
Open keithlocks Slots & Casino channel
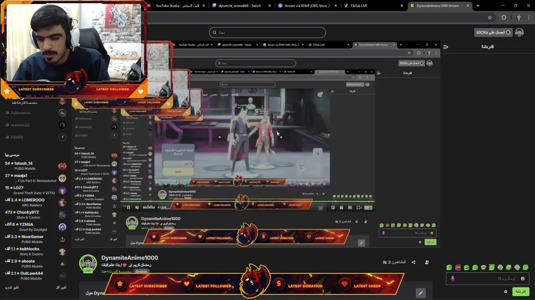[x=36, y=251]
